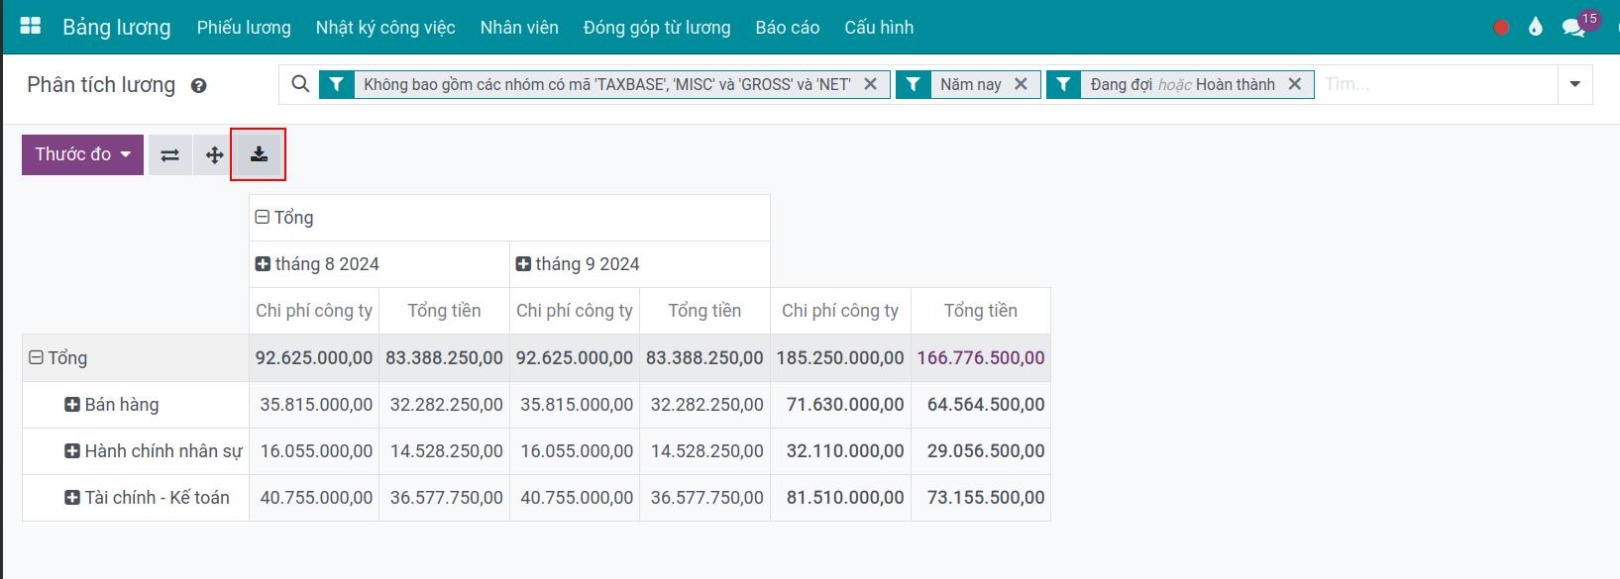Click the funnel icon of 'Năm nay' filter

pos(914,84)
